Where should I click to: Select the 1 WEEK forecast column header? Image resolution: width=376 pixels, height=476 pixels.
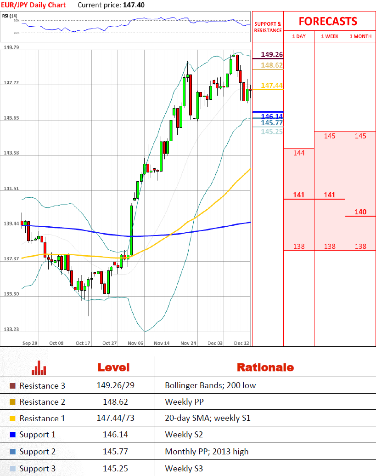pos(330,36)
